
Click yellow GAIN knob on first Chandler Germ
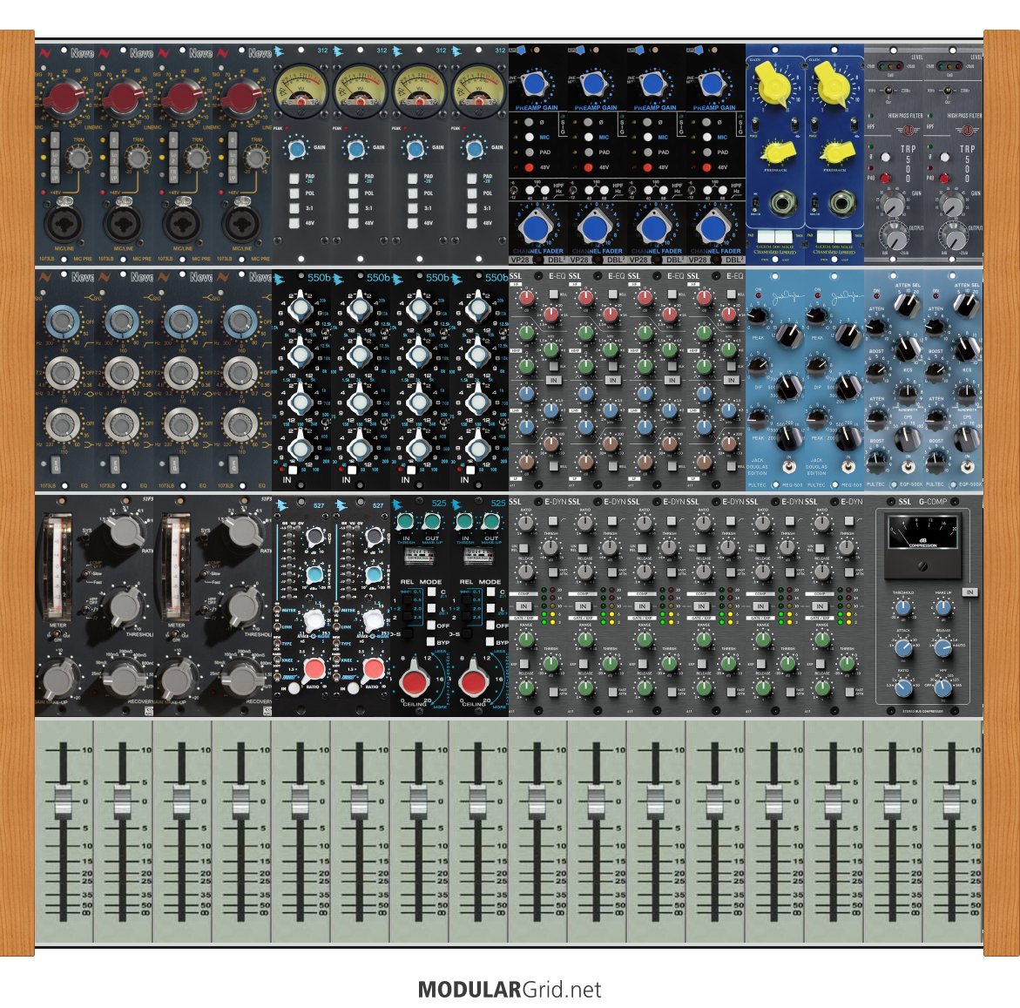coord(773,85)
